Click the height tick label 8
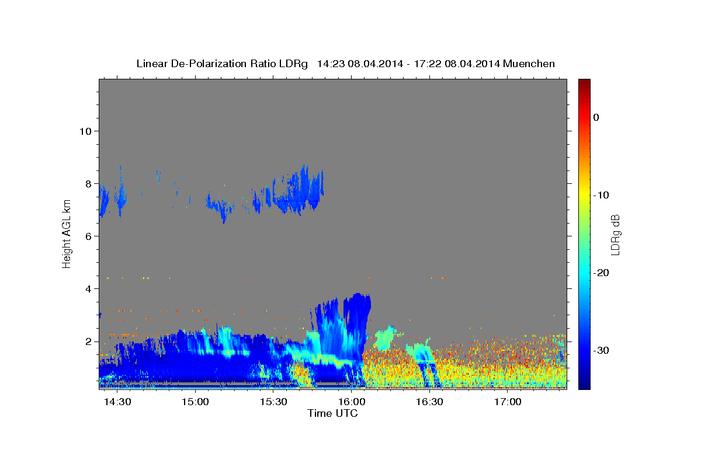This screenshot has height=467, width=701. click(88, 183)
